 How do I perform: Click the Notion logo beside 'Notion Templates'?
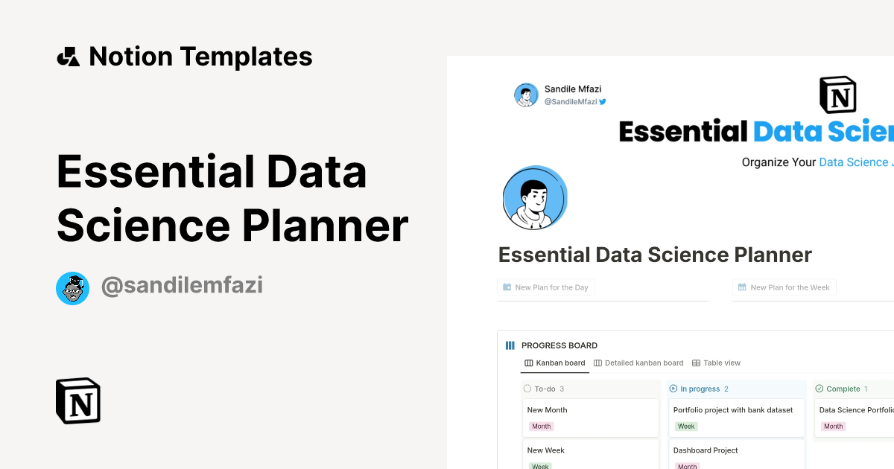pos(68,56)
